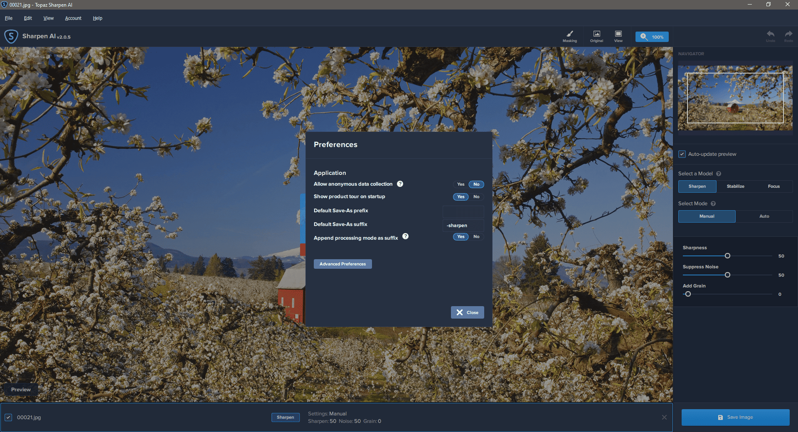798x432 pixels.
Task: Open the View layout options
Action: tap(618, 37)
